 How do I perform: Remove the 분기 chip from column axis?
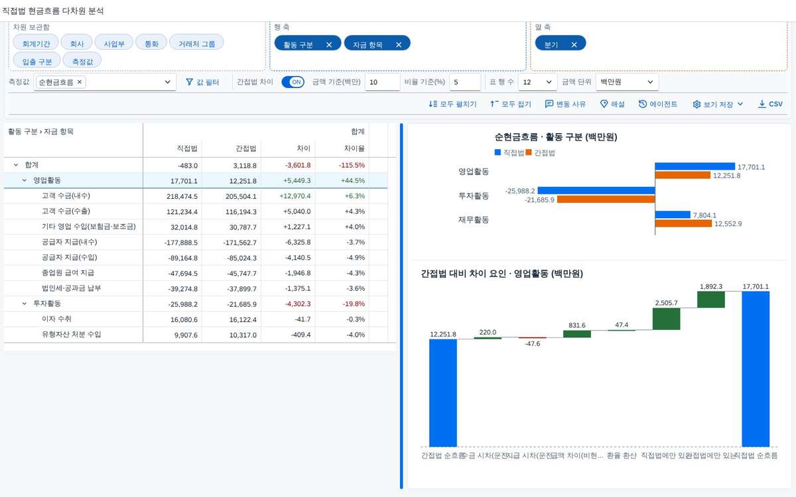coord(574,44)
